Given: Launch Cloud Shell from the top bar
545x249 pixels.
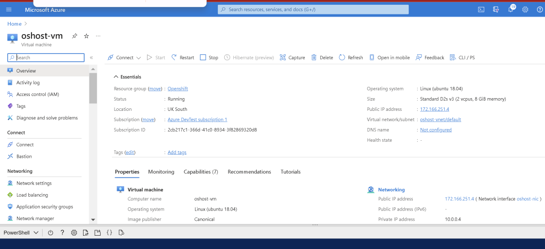Looking at the screenshot, I should 481,10.
